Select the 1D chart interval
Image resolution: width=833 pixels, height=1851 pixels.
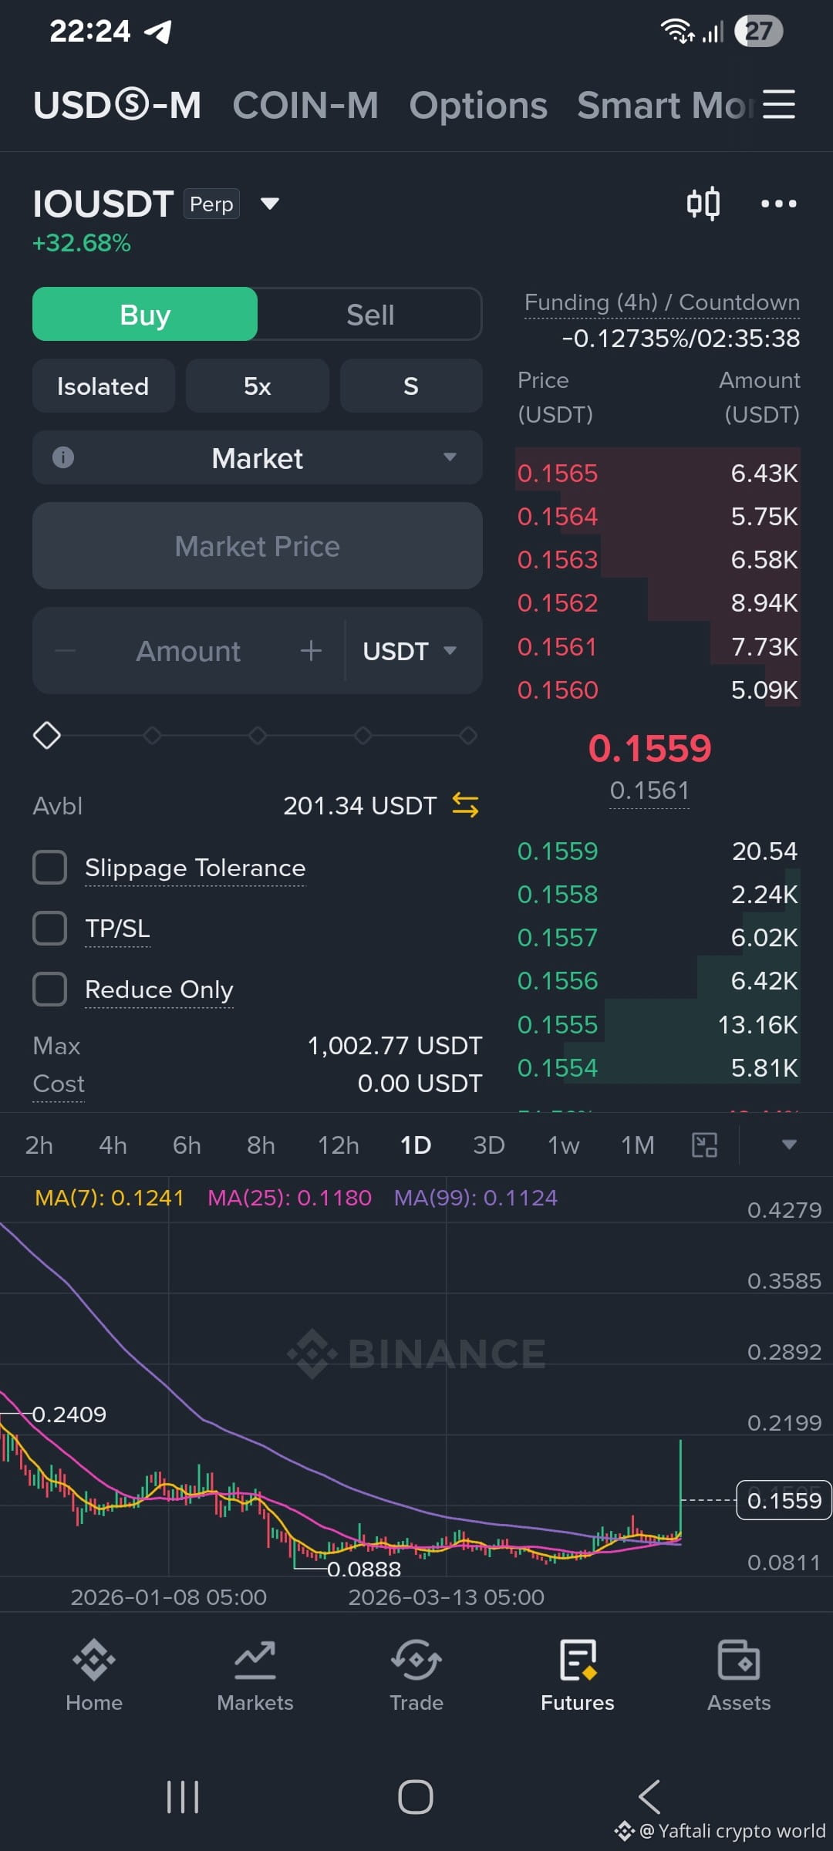[x=416, y=1145]
